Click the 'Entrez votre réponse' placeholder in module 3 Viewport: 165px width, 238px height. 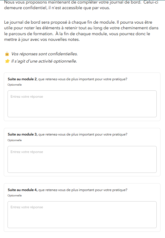coord(26,152)
